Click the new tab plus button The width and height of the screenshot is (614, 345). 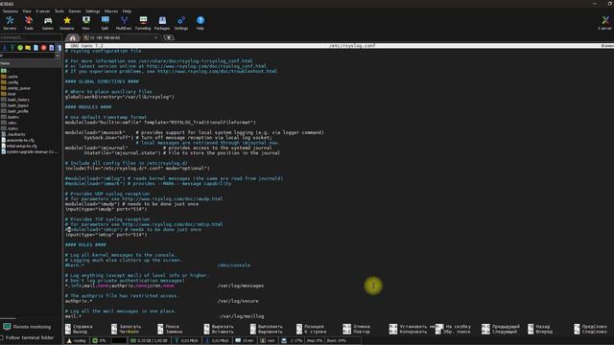pyautogui.click(x=169, y=38)
